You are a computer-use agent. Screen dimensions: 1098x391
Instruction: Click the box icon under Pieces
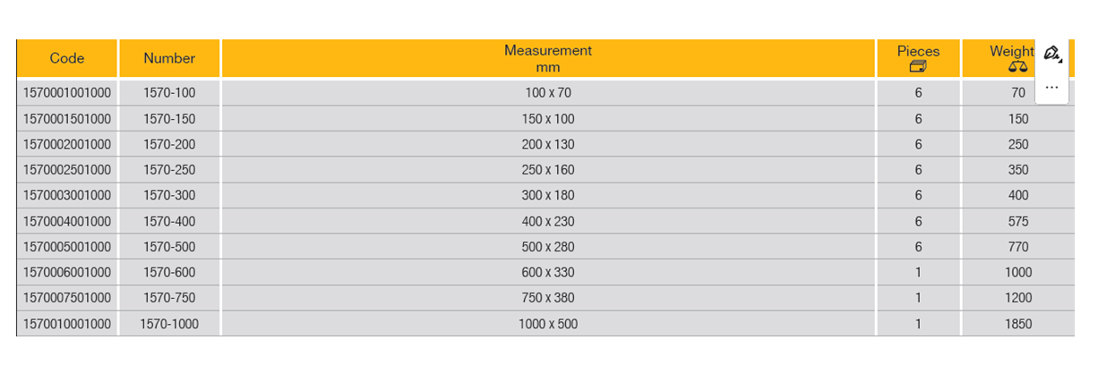(x=918, y=66)
